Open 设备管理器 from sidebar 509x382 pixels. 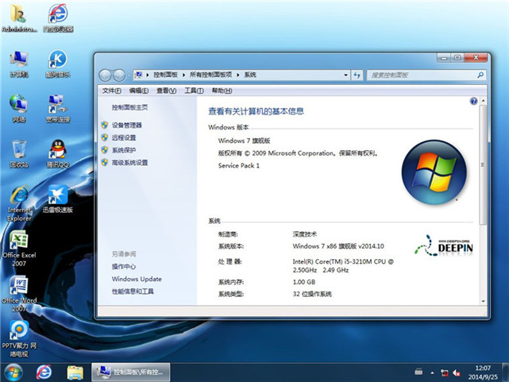click(x=127, y=125)
